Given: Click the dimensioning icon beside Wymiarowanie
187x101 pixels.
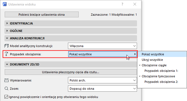Looking at the screenshot, I should [6, 80].
